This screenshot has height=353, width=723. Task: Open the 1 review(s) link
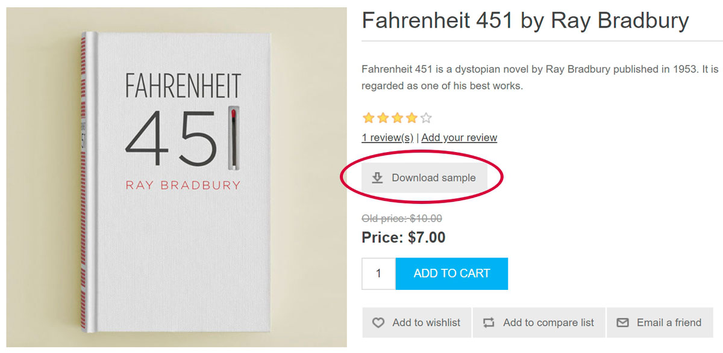click(387, 138)
